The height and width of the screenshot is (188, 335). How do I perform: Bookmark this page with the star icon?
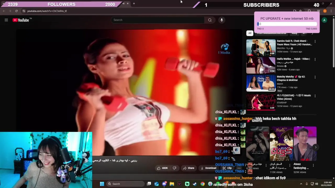(300, 11)
